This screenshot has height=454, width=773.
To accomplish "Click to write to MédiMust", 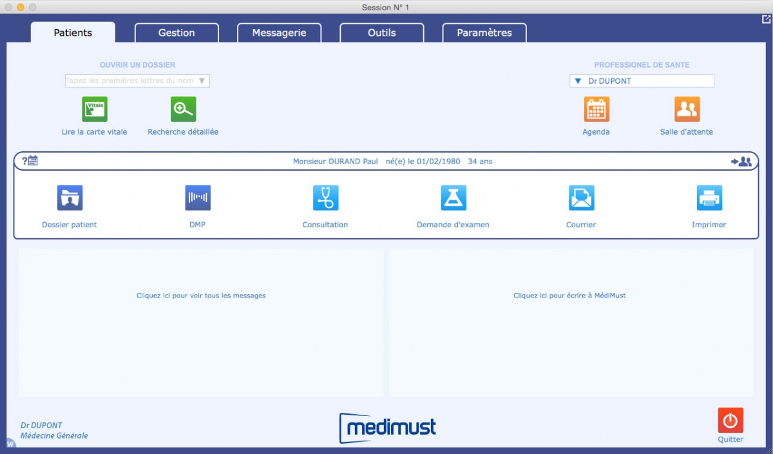I will click(569, 296).
